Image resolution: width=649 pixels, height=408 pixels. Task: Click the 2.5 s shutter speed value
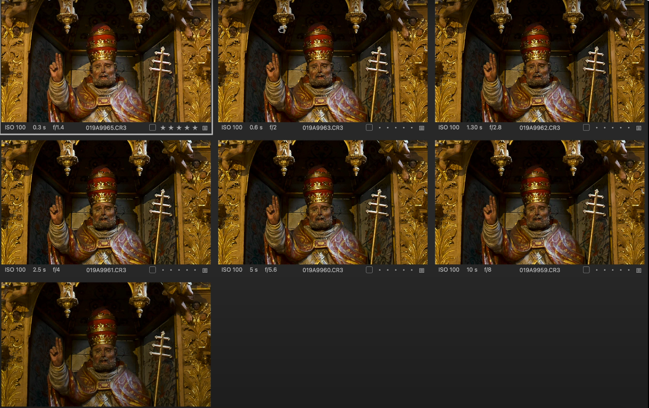click(x=39, y=270)
